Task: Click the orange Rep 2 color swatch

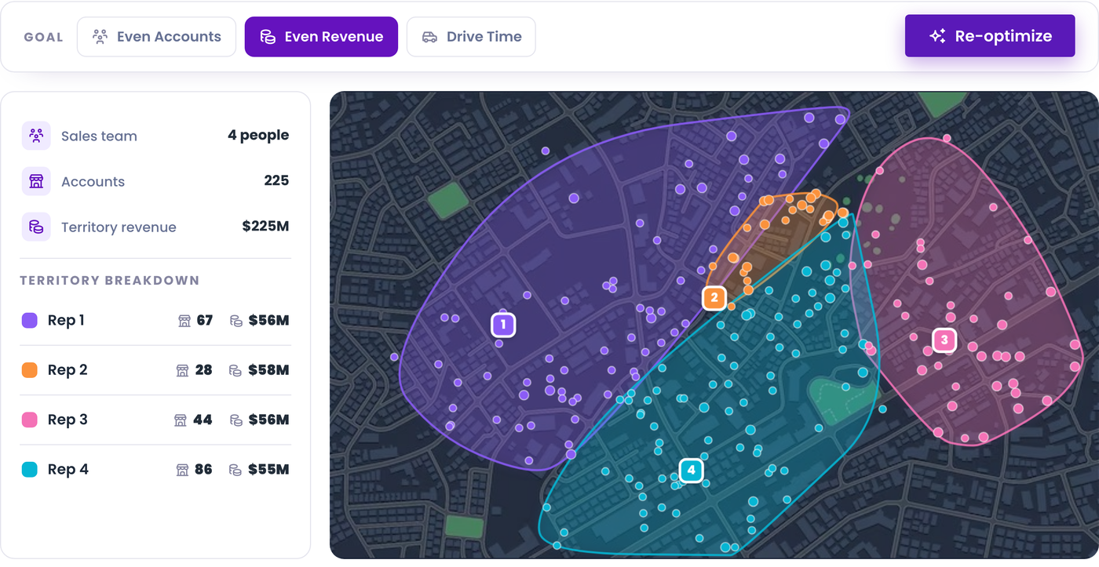Action: 30,370
